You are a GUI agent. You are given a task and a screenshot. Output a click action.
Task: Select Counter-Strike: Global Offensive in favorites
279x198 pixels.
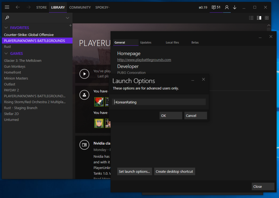coord(29,35)
